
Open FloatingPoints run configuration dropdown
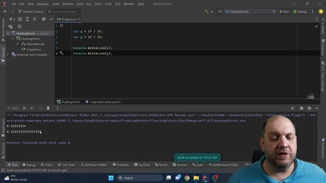250,12
